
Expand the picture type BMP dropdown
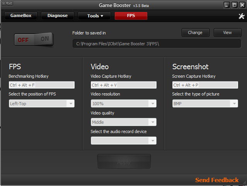click(205, 104)
